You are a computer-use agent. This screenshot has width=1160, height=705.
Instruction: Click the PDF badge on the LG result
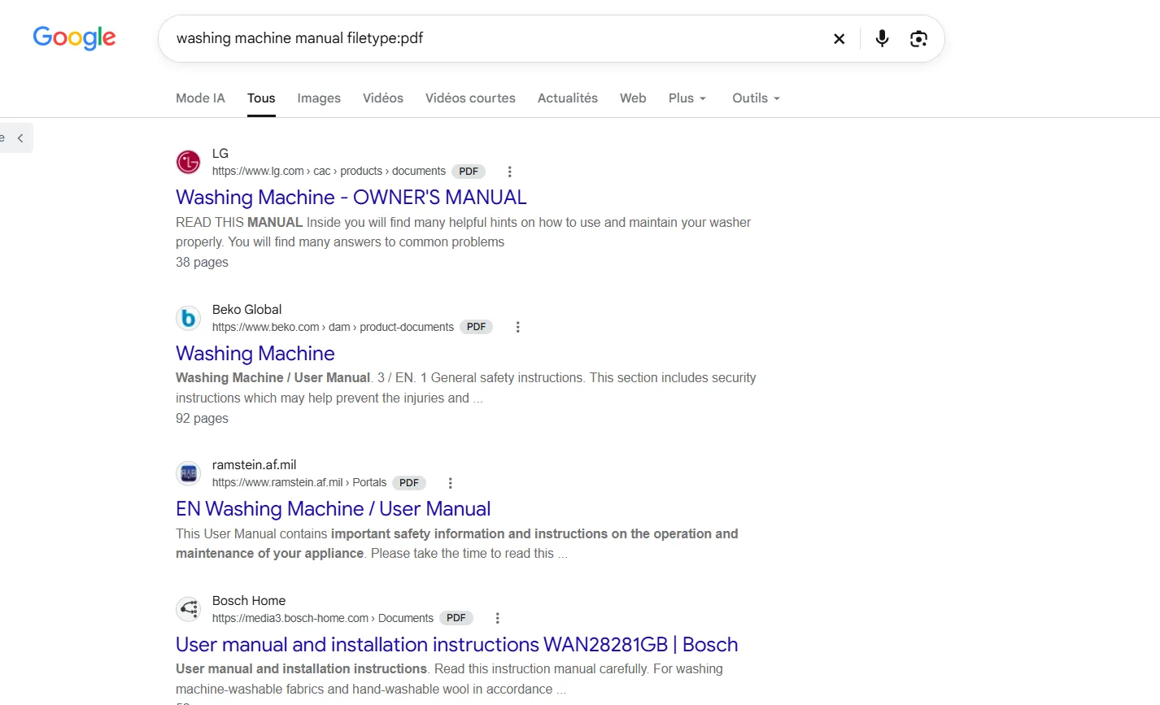469,172
